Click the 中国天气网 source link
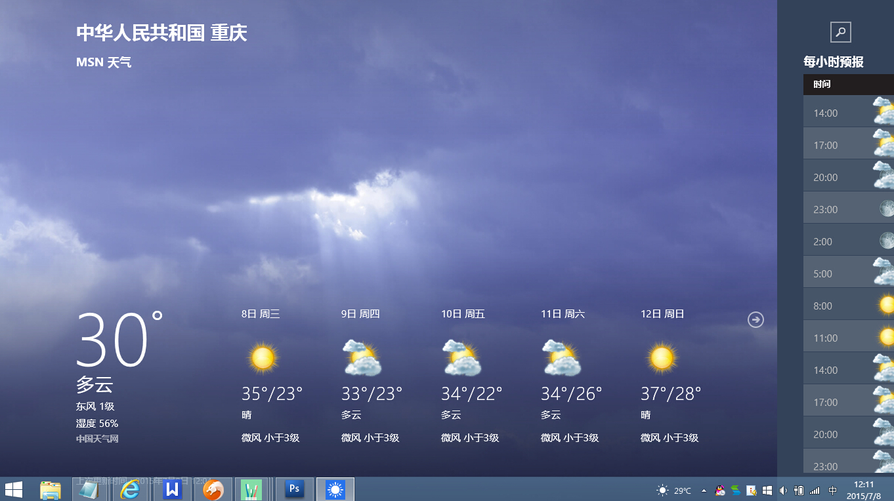This screenshot has width=894, height=501. pyautogui.click(x=97, y=439)
